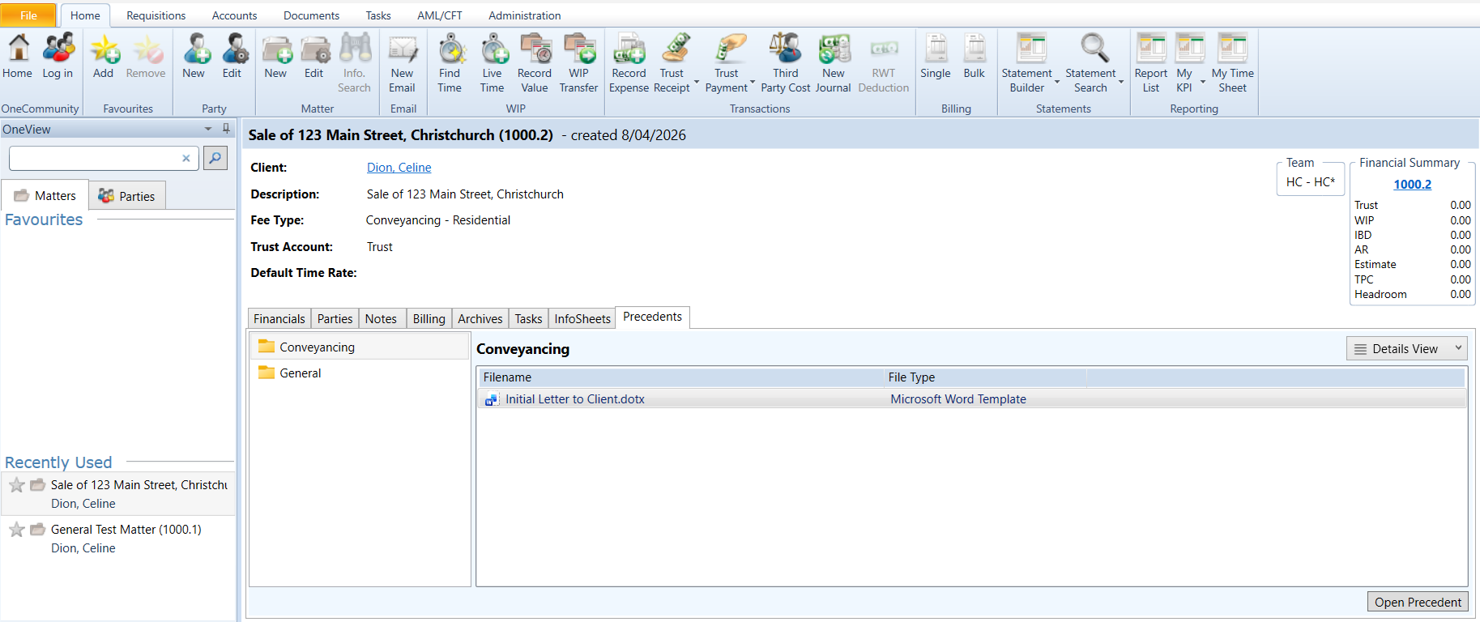Open My Time Sheet

[1233, 63]
